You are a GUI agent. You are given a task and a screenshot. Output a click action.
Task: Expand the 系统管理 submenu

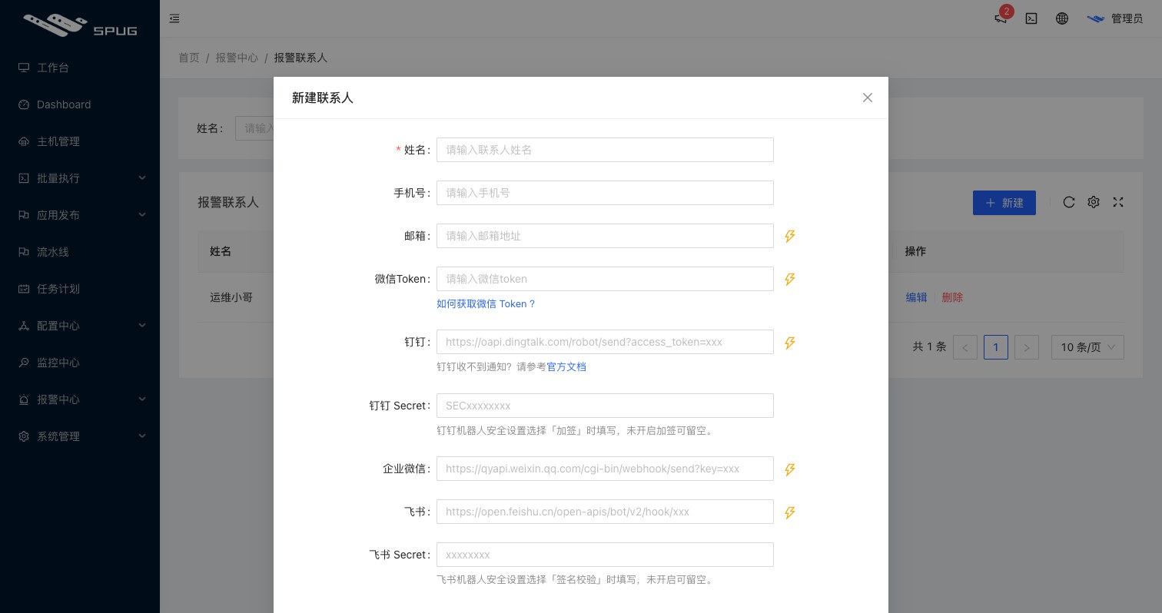pos(80,436)
